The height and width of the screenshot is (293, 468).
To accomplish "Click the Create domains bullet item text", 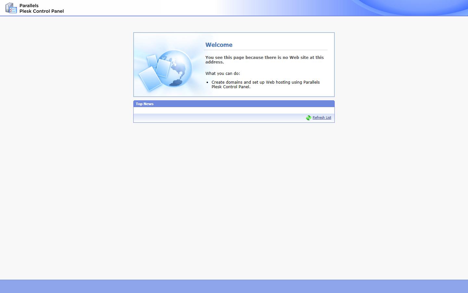I will coord(265,84).
